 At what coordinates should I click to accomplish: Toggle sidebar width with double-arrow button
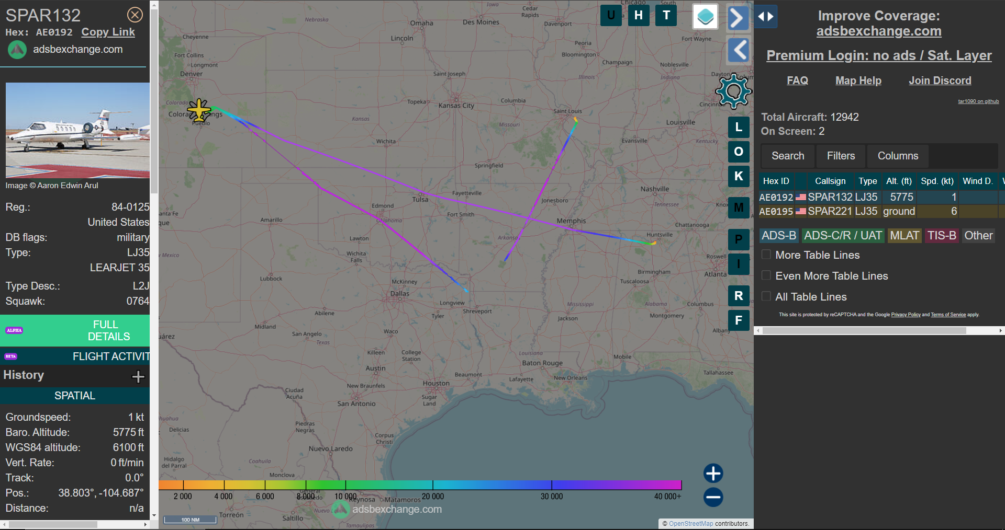tap(766, 17)
